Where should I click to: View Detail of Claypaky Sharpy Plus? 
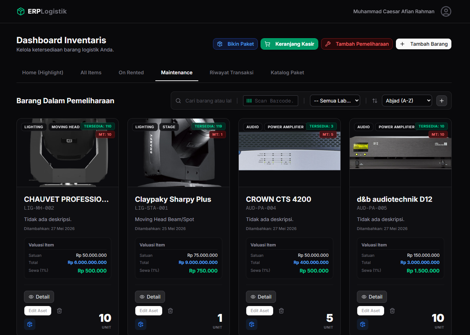[x=150, y=297]
